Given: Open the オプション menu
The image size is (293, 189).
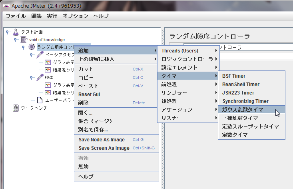Looking at the screenshot, I should pos(75,16).
